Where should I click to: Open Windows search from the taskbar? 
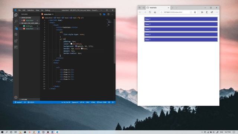coord(7,132)
